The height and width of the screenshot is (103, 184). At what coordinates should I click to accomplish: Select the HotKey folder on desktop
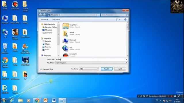point(25,19)
